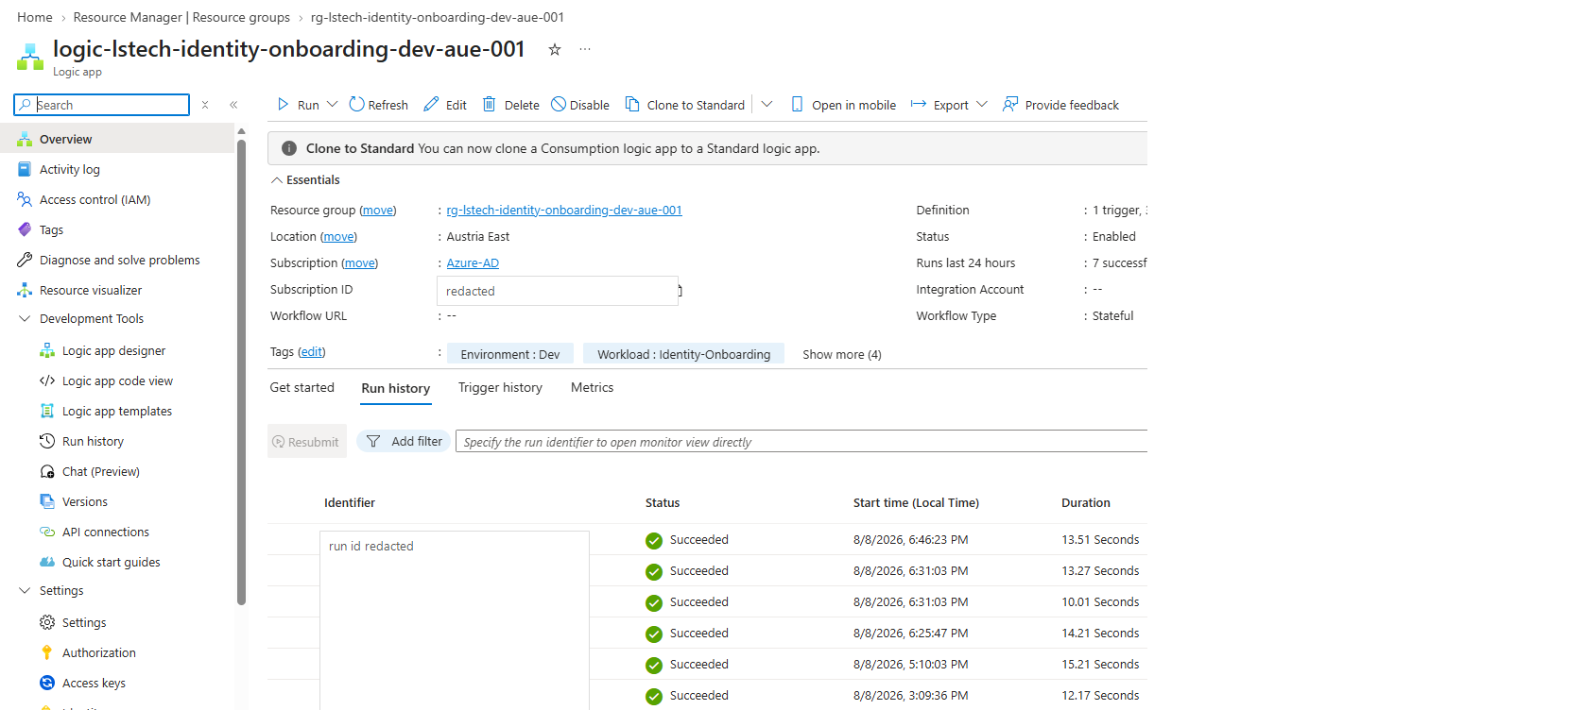Open Logic app templates
This screenshot has height=710, width=1585.
(117, 411)
